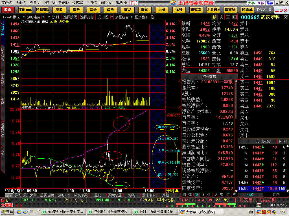Open the 决策(L) menu
Screen dimensions: 289x216
click(x=64, y=3)
